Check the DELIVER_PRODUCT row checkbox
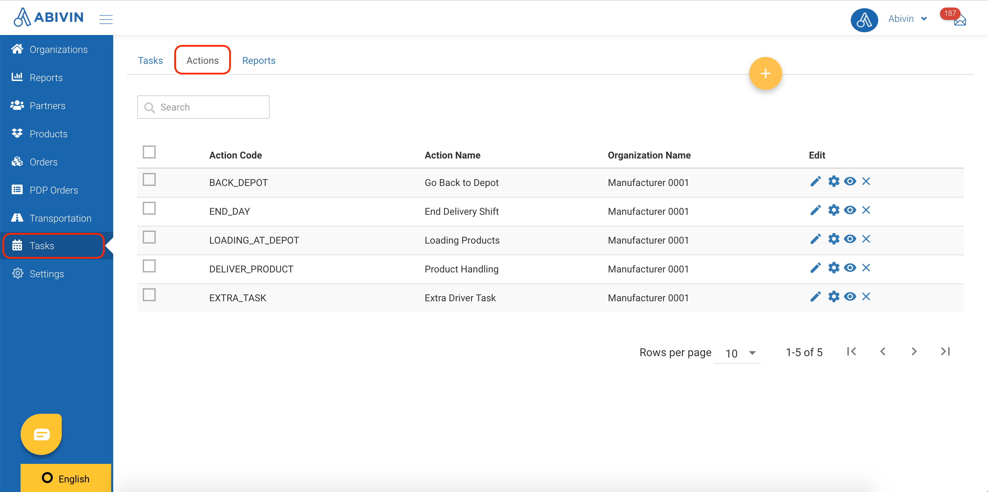The height and width of the screenshot is (492, 988). [x=149, y=266]
